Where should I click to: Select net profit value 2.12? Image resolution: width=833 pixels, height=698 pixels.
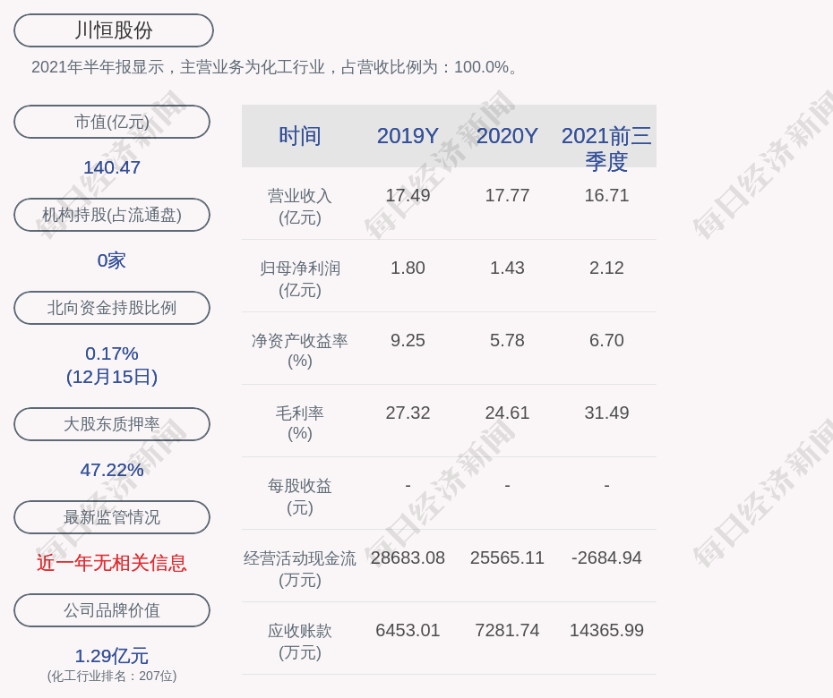pos(606,268)
